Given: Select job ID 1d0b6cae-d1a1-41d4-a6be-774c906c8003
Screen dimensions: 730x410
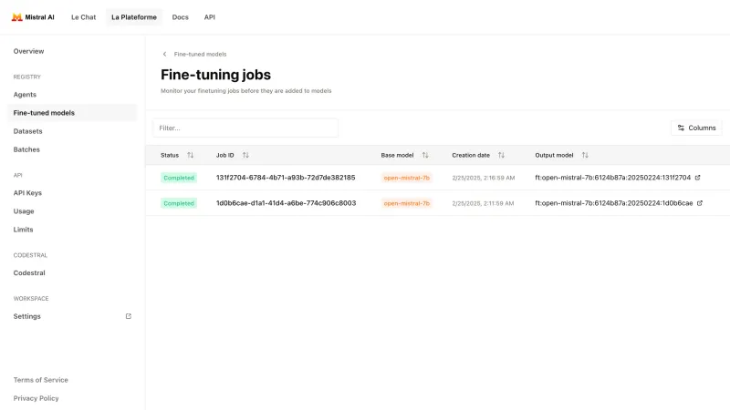Looking at the screenshot, I should [286, 203].
